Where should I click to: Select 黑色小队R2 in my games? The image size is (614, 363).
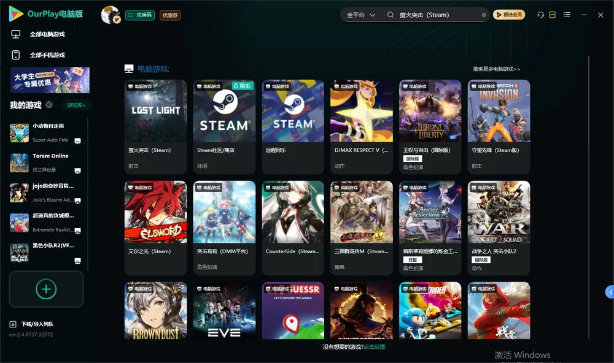45,253
